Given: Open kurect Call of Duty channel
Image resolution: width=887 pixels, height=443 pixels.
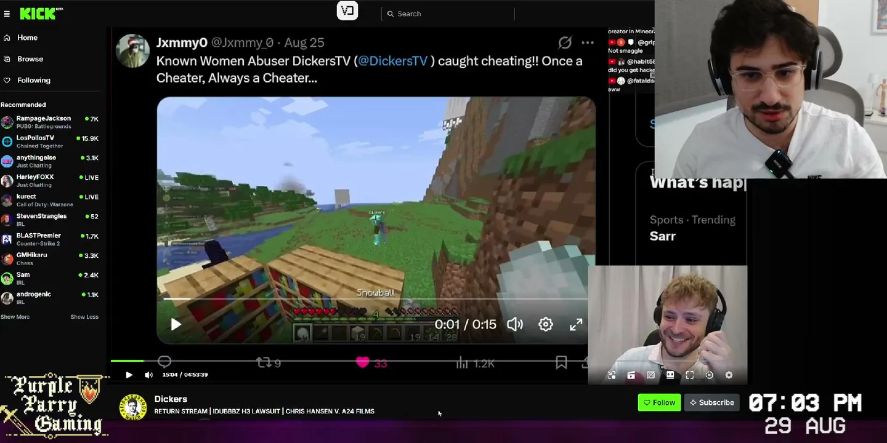Looking at the screenshot, I should click(x=50, y=200).
